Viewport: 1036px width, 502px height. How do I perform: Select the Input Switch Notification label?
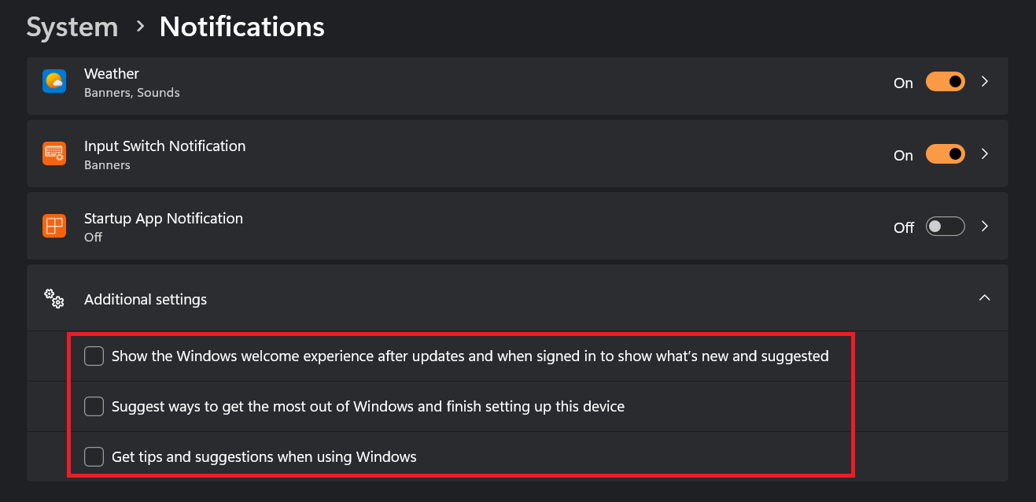(x=164, y=146)
